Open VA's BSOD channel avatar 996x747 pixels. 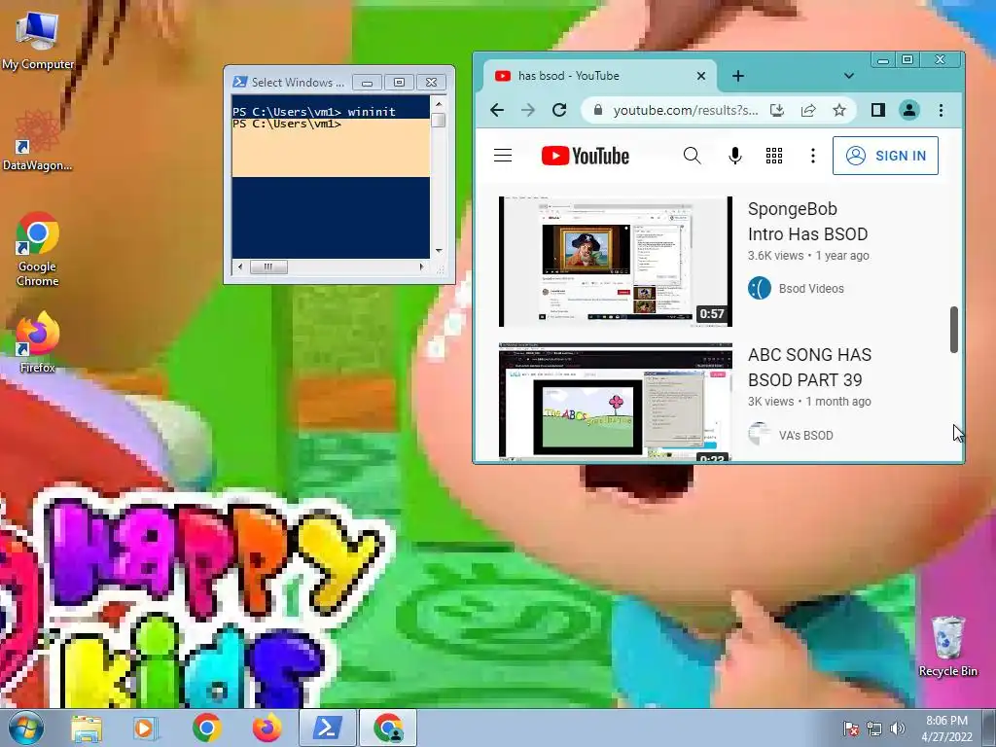coord(759,435)
